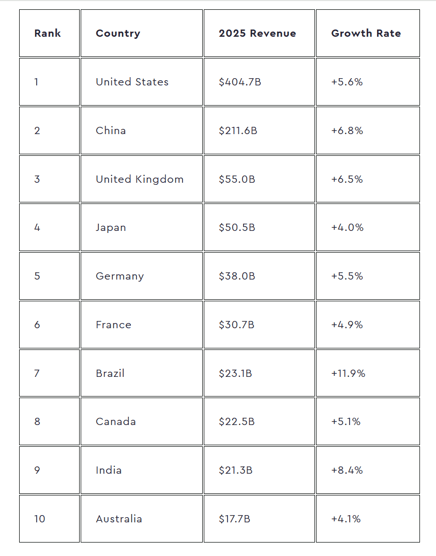Select India's +8.4% growth rate
Image resolution: width=436 pixels, height=556 pixels.
coord(347,470)
